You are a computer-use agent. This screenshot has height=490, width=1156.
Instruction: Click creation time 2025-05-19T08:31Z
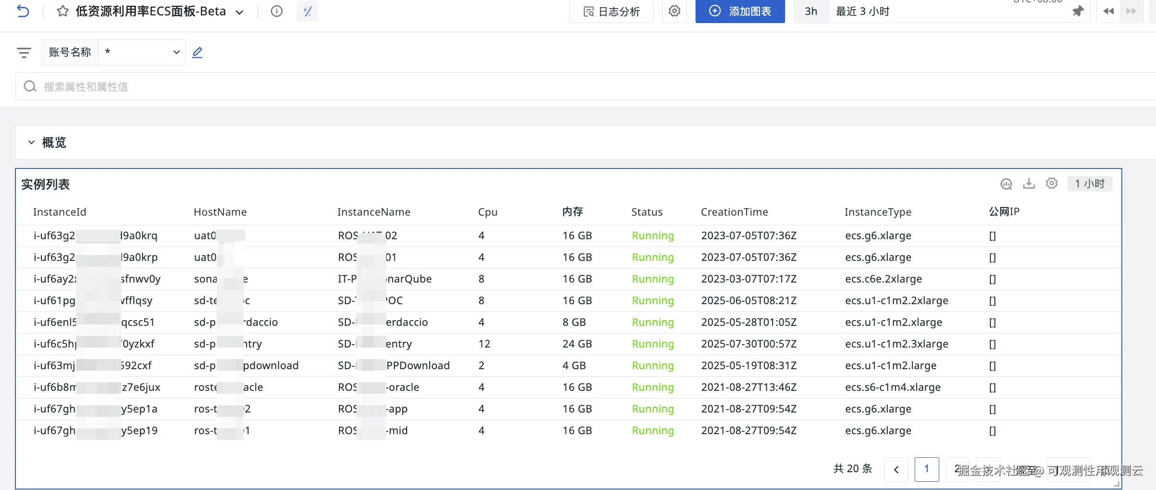tap(749, 366)
